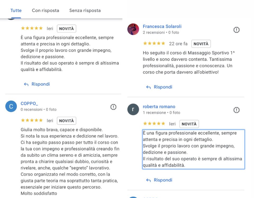Click the COPPO_ blue avatar circle
This screenshot has height=198, width=254.
11,106
